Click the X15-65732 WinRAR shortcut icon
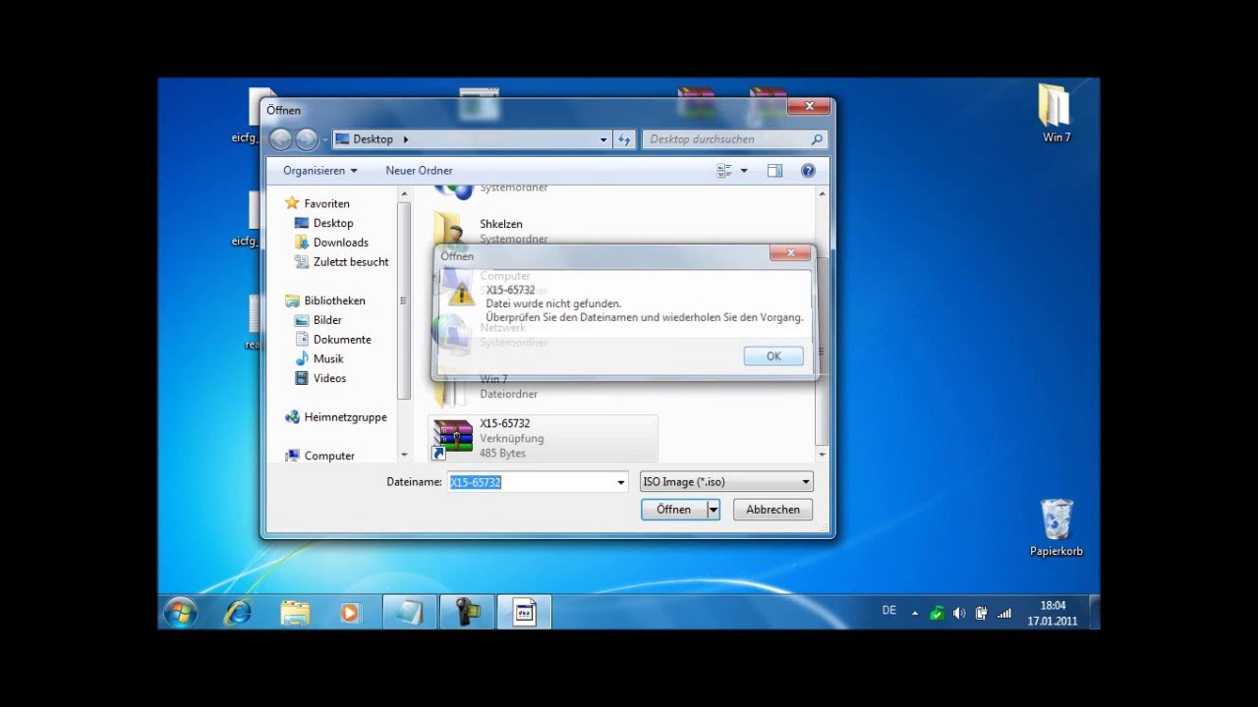1258x707 pixels. 453,439
